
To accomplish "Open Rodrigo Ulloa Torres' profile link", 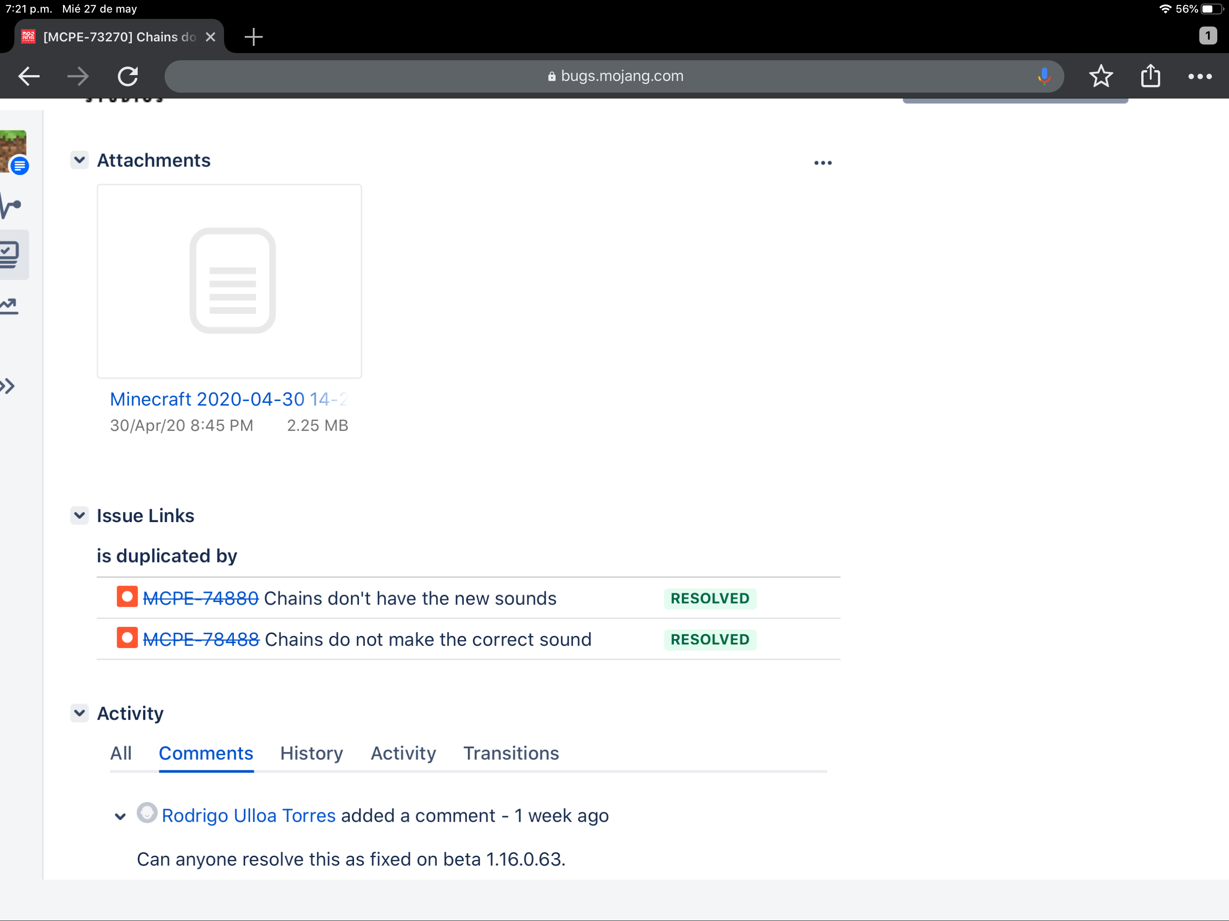I will pos(248,815).
